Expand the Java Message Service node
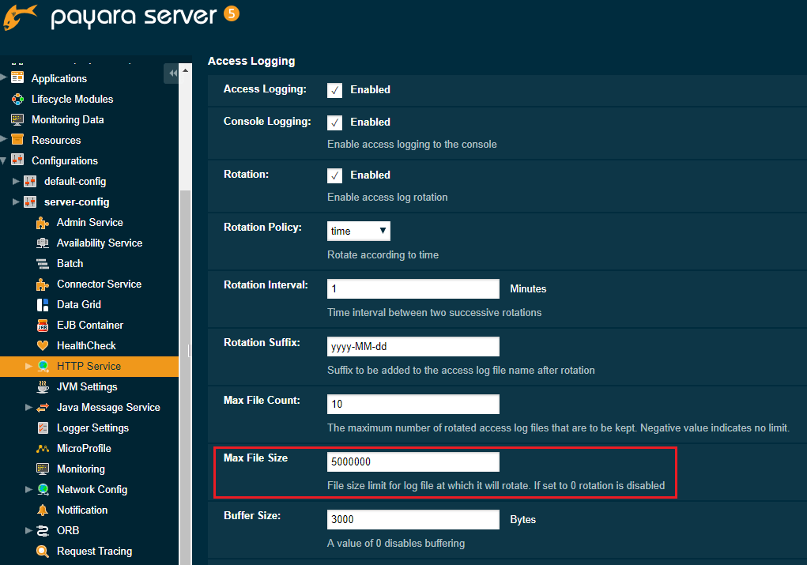 point(28,407)
